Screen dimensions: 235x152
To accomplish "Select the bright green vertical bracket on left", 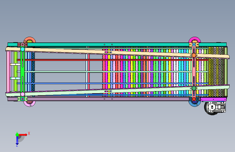I will (22, 72).
